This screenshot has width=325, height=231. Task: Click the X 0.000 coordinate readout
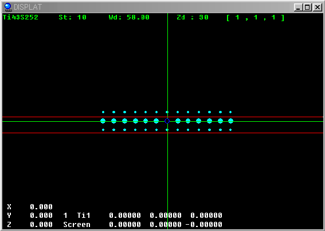tap(30, 206)
